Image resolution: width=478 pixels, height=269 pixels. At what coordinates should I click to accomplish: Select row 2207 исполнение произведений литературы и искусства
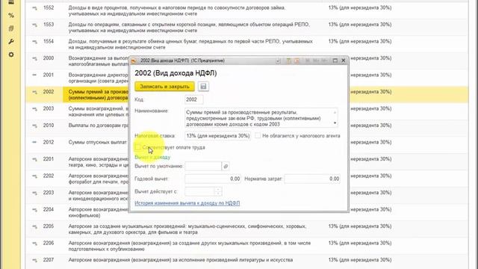click(x=247, y=262)
